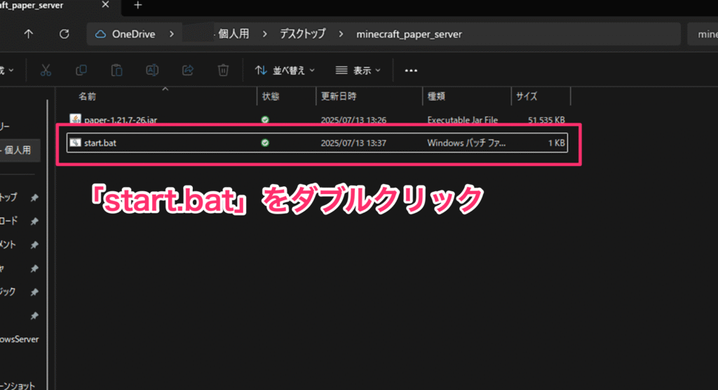Expand chevron after 個人用 in address bar
The image size is (718, 390).
(264, 34)
